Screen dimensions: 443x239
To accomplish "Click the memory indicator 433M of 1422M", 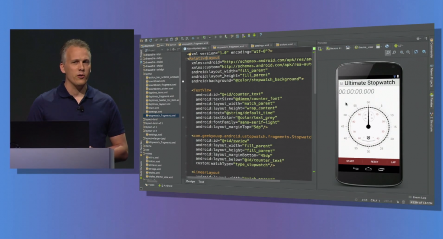I will point(421,203).
